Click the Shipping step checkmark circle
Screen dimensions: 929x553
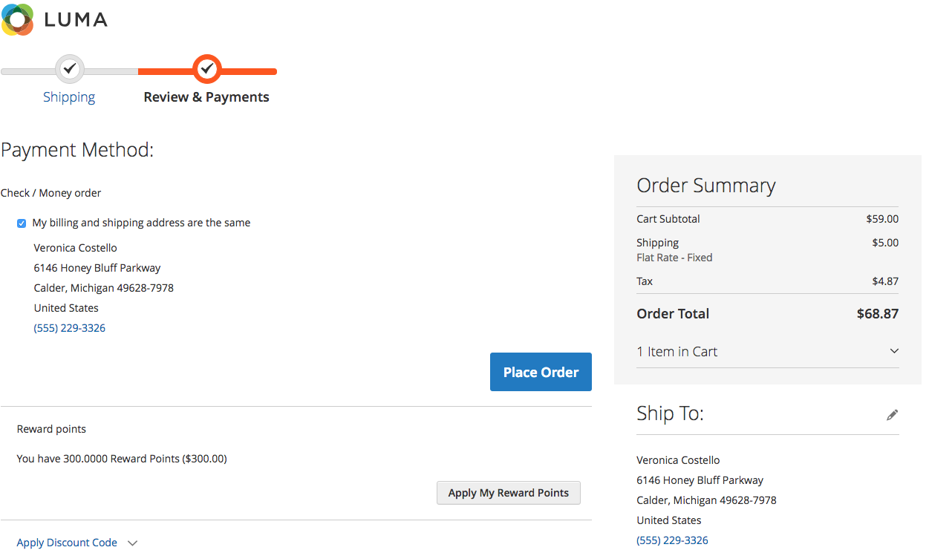[69, 69]
